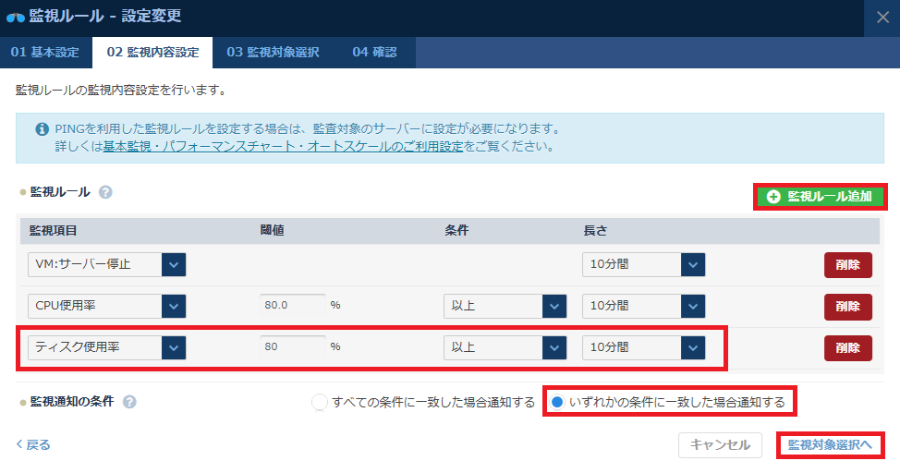Switch to 03 監視対象選択 tab
This screenshot has height=473, width=900.
(274, 53)
